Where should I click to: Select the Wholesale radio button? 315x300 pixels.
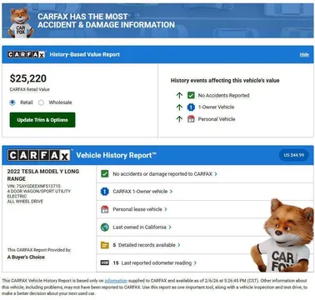[41, 102]
